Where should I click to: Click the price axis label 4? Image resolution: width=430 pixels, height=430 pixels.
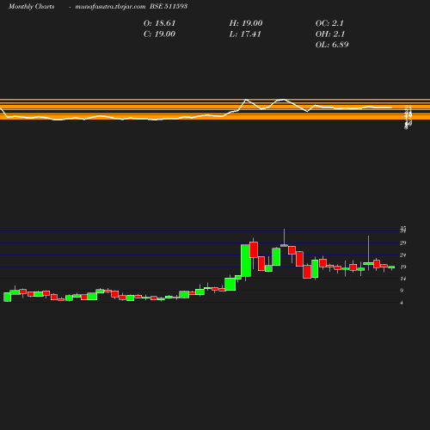click(402, 303)
